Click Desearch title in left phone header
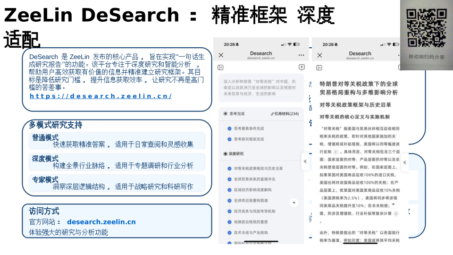The image size is (453, 255). pos(261,53)
